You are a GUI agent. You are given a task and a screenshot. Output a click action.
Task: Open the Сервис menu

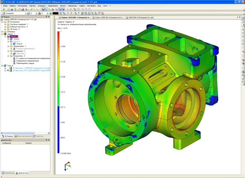[x=82, y=6]
